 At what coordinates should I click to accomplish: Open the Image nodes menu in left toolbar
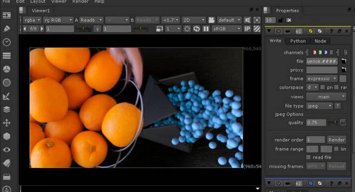(7, 15)
